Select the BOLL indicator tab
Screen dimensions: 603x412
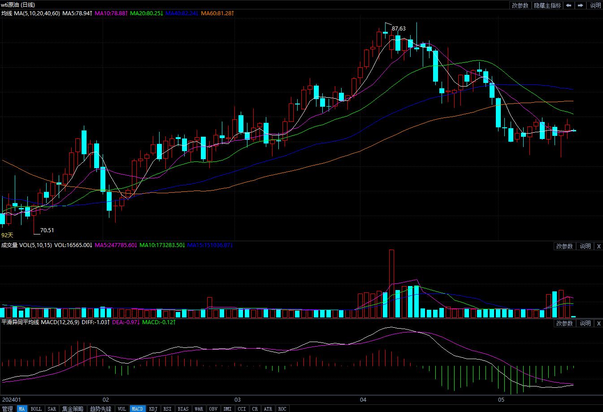point(36,409)
